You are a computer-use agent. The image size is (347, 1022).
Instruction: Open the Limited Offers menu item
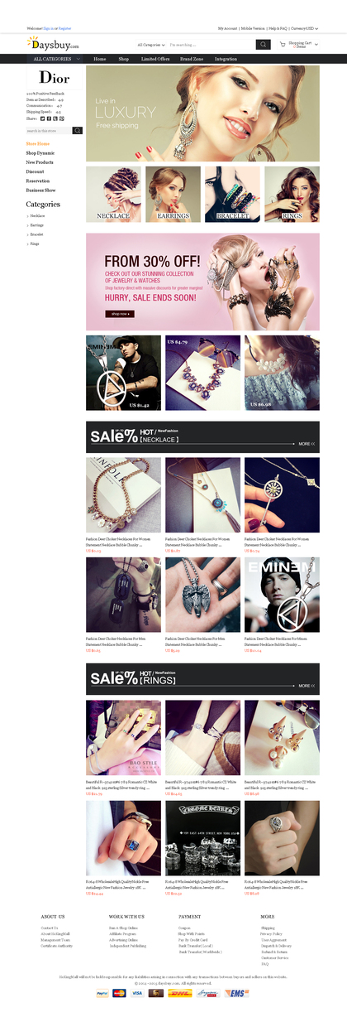(155, 59)
